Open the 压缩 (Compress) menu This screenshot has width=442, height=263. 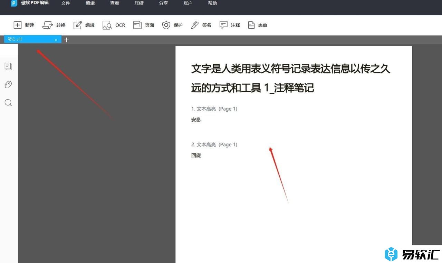(139, 3)
